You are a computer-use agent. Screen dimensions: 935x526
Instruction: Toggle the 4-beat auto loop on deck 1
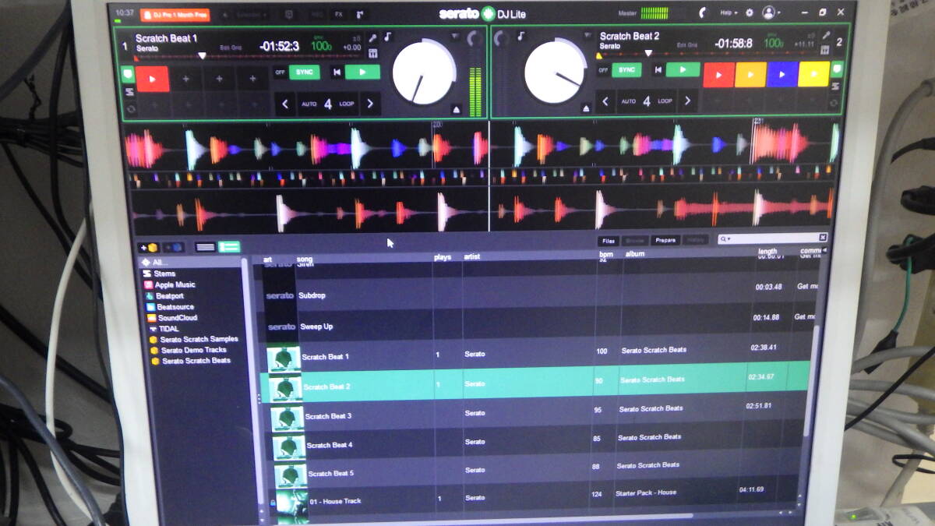coord(327,104)
